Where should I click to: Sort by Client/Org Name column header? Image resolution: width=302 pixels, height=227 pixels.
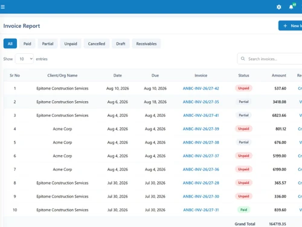coord(62,76)
